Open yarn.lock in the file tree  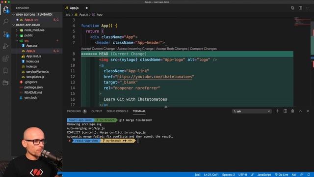coord(30,98)
